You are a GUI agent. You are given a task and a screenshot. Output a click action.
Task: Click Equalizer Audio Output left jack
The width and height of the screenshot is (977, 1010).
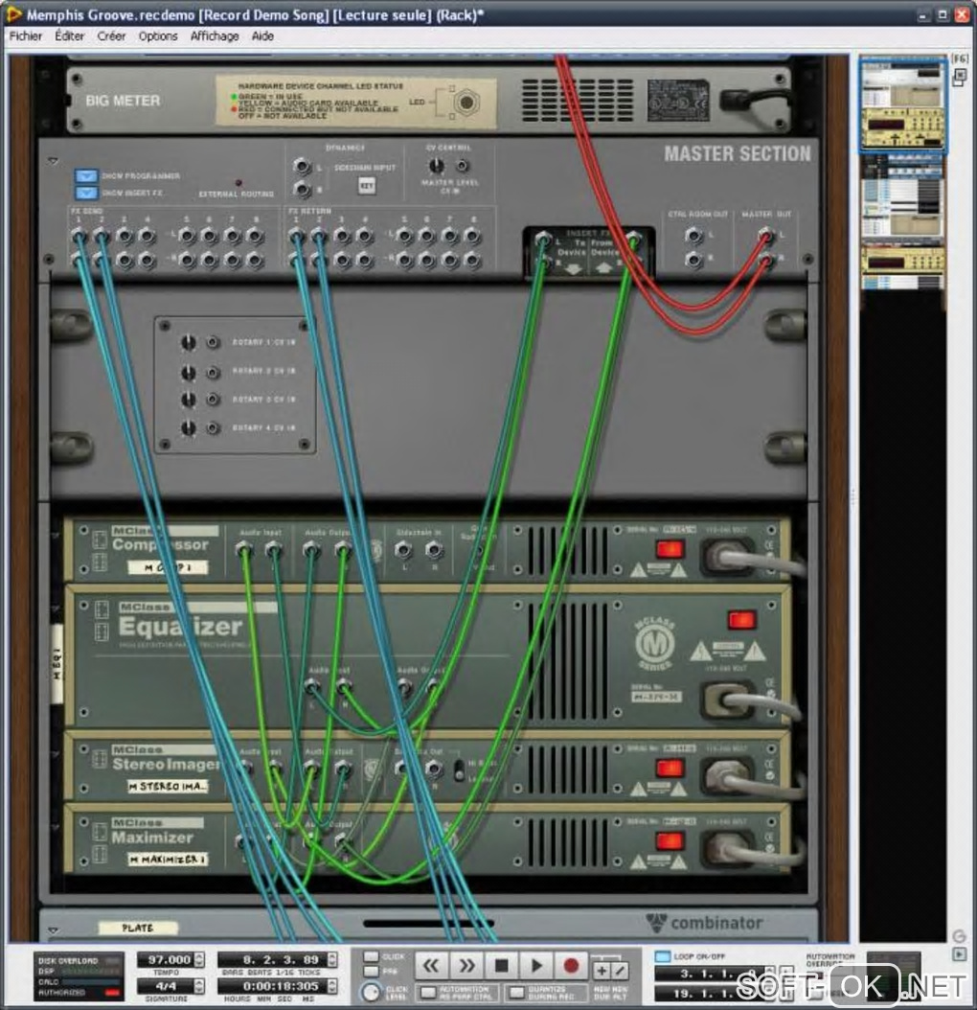(x=404, y=688)
